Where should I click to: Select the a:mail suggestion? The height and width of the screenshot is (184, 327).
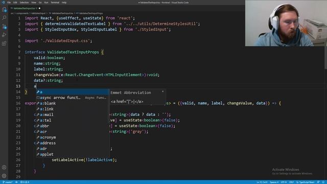coord(73,114)
